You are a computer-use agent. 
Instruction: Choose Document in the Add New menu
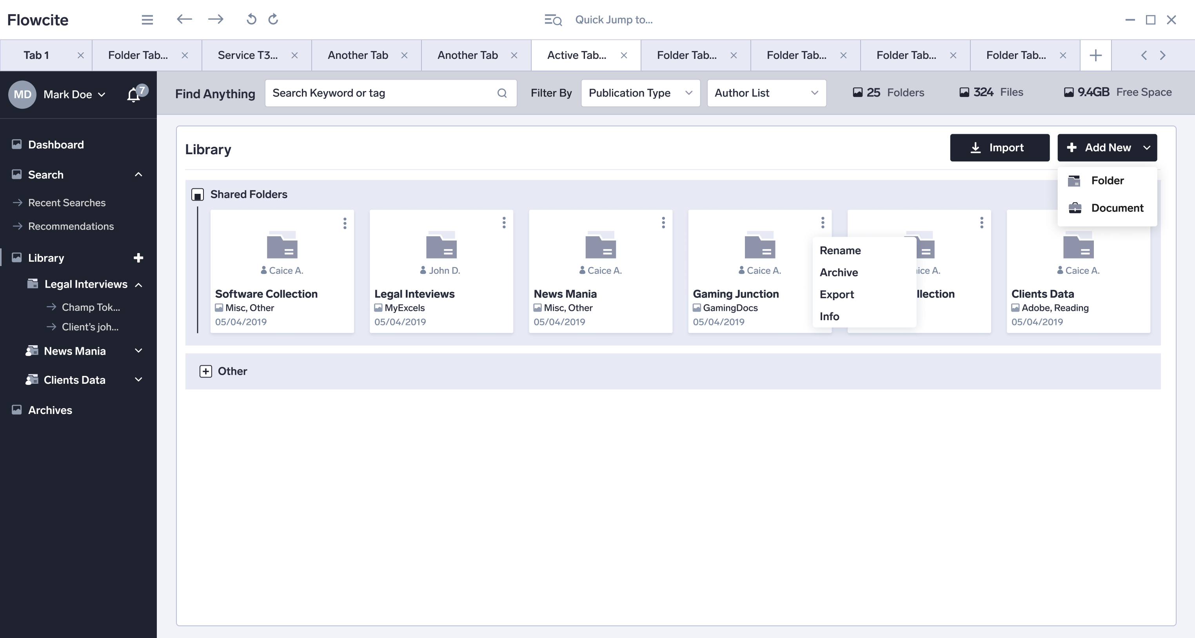(1117, 208)
